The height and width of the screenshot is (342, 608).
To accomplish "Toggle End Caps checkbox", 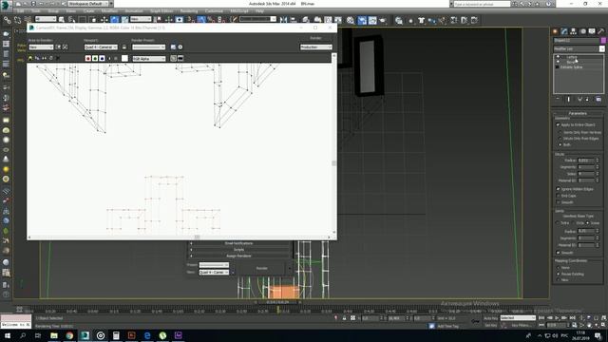I will pos(559,196).
